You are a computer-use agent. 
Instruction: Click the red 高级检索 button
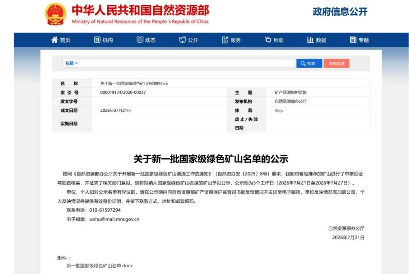[x=336, y=63]
